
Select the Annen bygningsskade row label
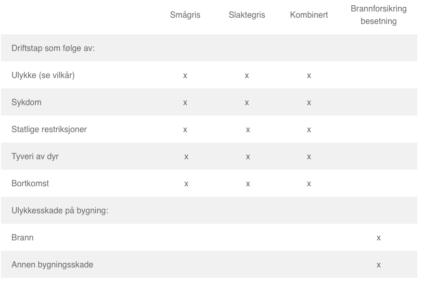[53, 265]
